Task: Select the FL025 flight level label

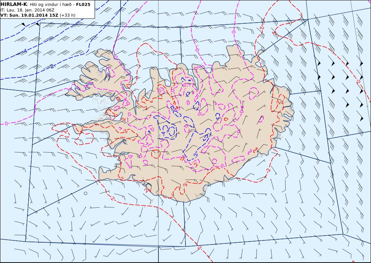Action: pos(83,4)
